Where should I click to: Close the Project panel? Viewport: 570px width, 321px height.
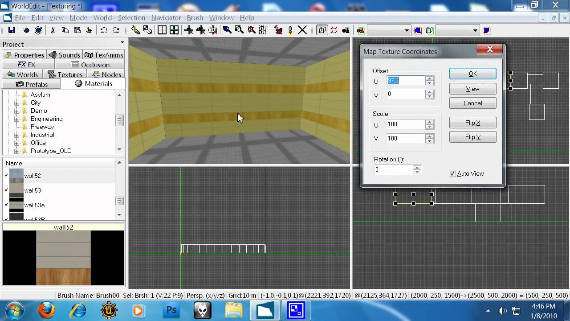pos(122,42)
